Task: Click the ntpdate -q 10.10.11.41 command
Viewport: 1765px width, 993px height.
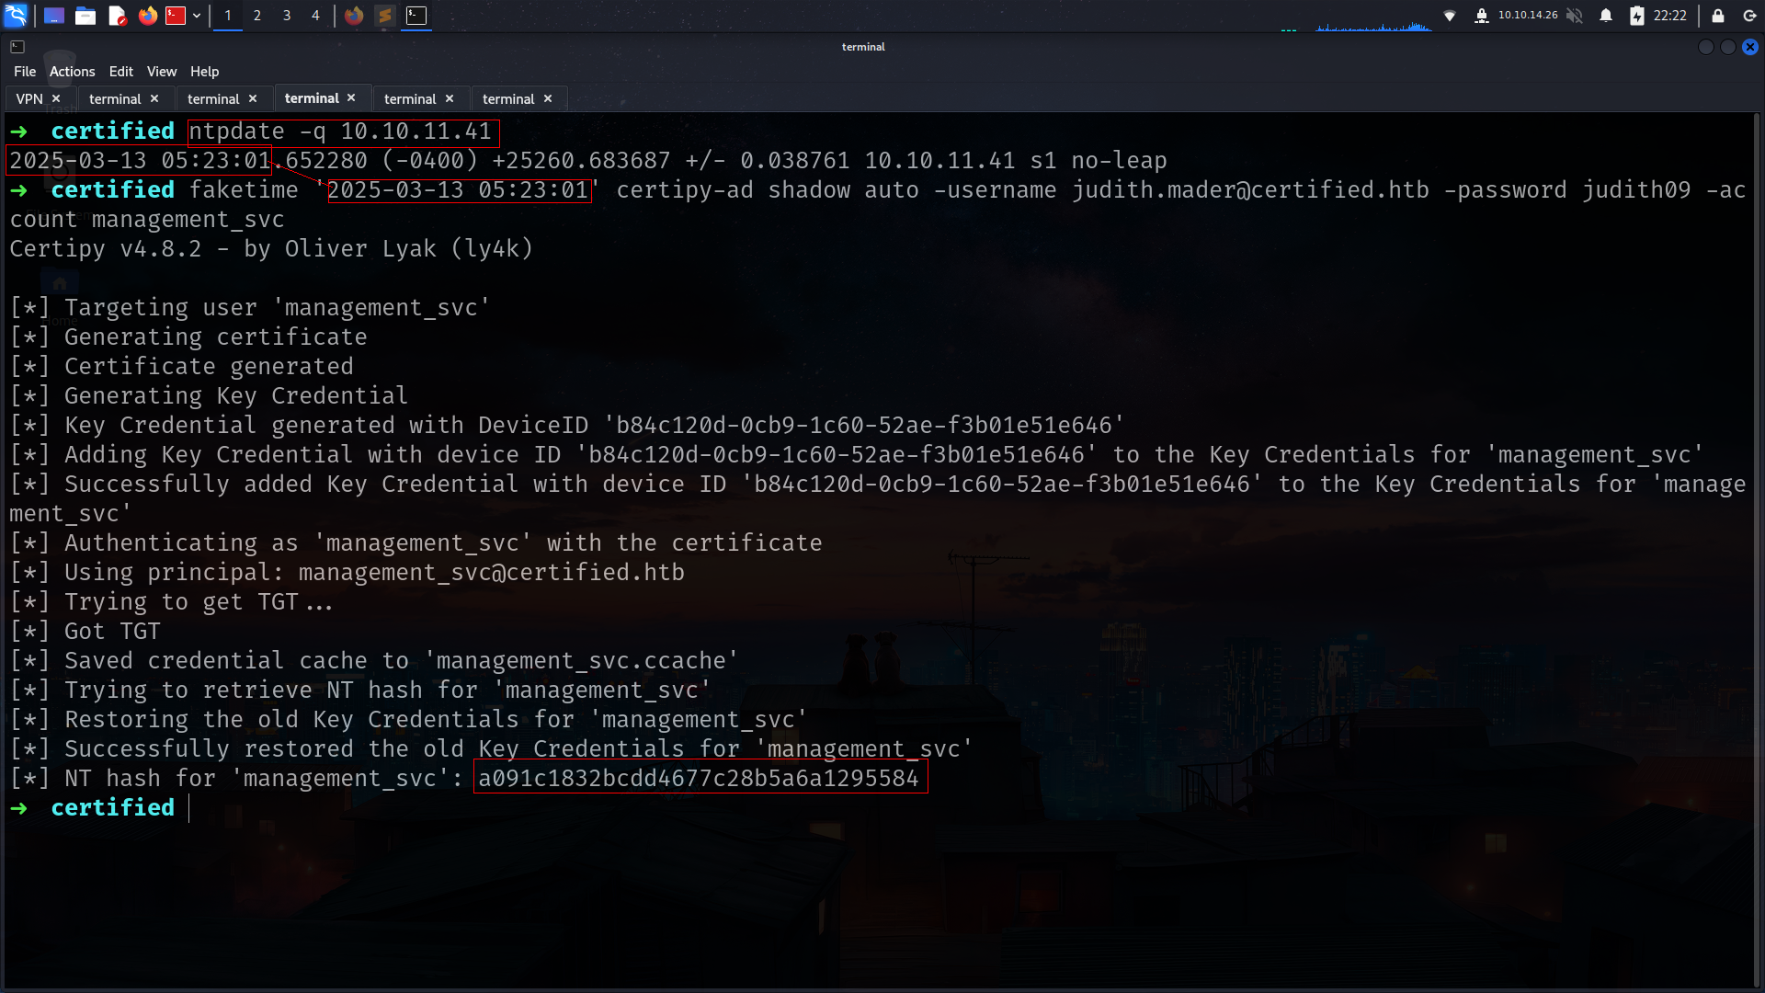Action: [341, 131]
